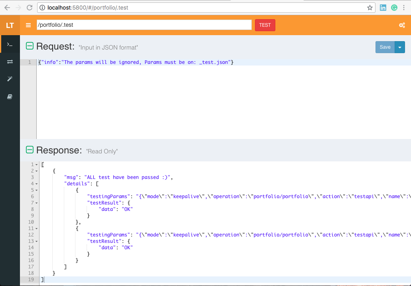The height and width of the screenshot is (286, 411).
Task: Click "data": "OK" on line 8
Action: 116,209
